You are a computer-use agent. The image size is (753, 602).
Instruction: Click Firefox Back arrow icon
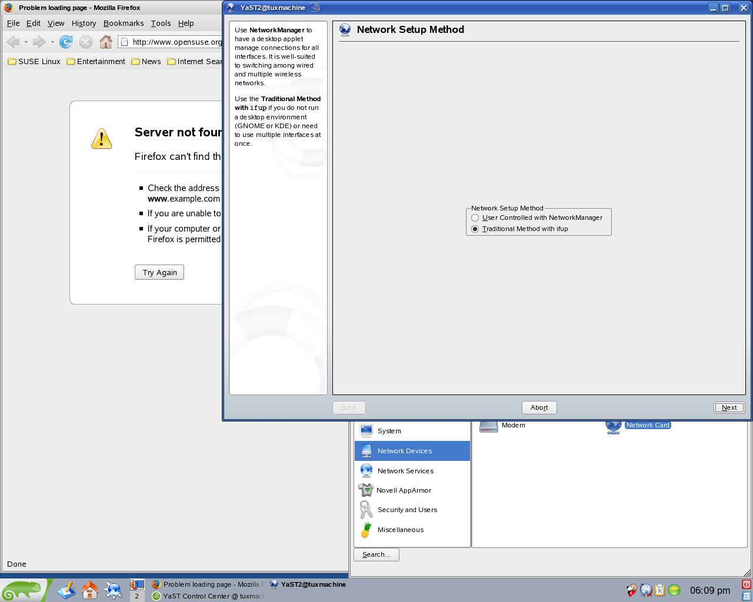pos(13,42)
